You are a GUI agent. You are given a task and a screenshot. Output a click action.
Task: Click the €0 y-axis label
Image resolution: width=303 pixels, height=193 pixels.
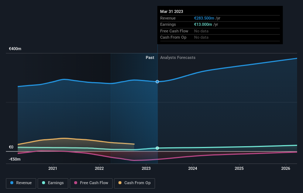click(x=11, y=147)
